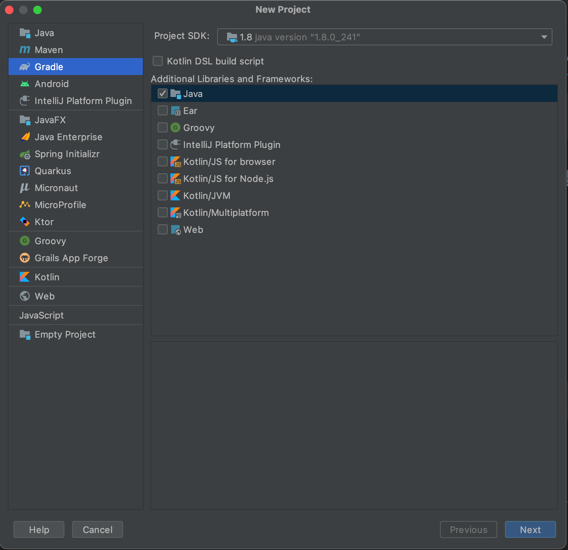The image size is (568, 550).
Task: Click the Quarkus icon
Action: [x=25, y=171]
